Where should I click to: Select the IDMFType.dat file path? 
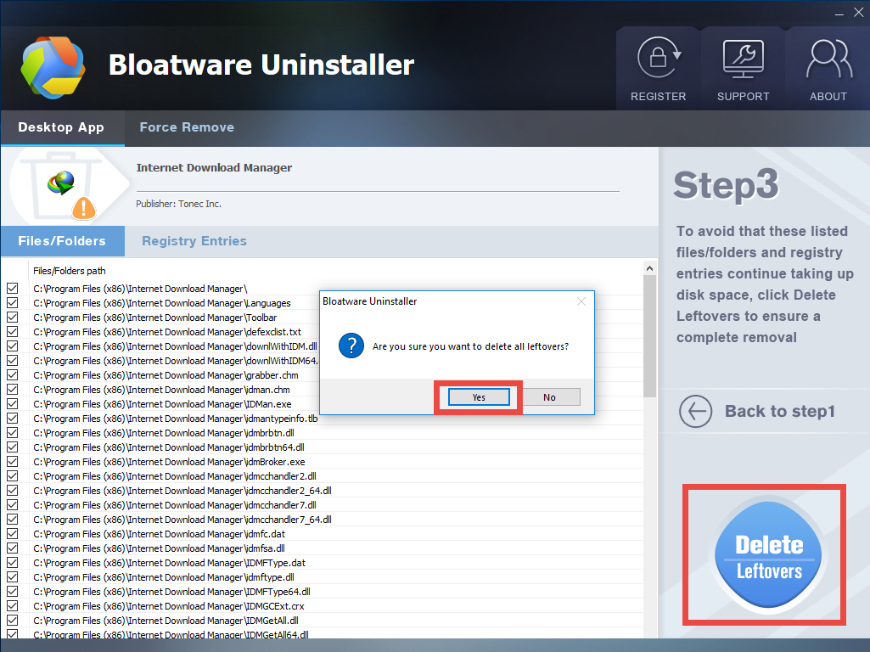(x=169, y=563)
